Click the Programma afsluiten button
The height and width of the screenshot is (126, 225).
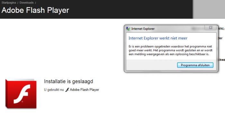coord(195,65)
